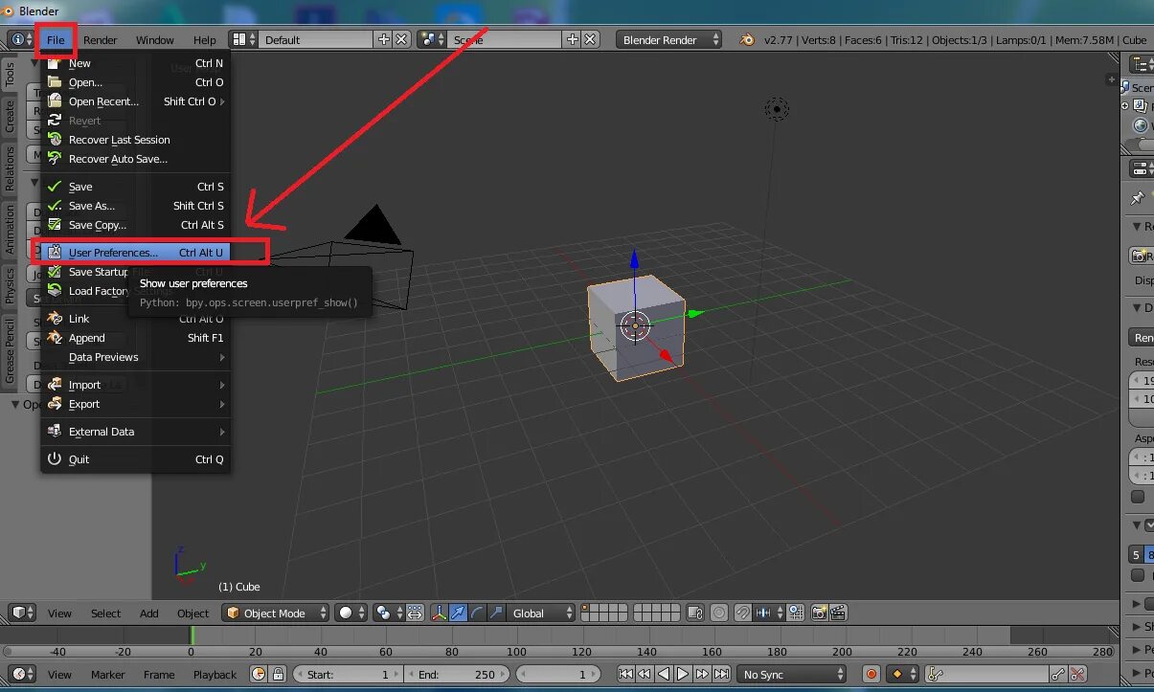Click the End frame field
The height and width of the screenshot is (692, 1154).
pos(459,675)
